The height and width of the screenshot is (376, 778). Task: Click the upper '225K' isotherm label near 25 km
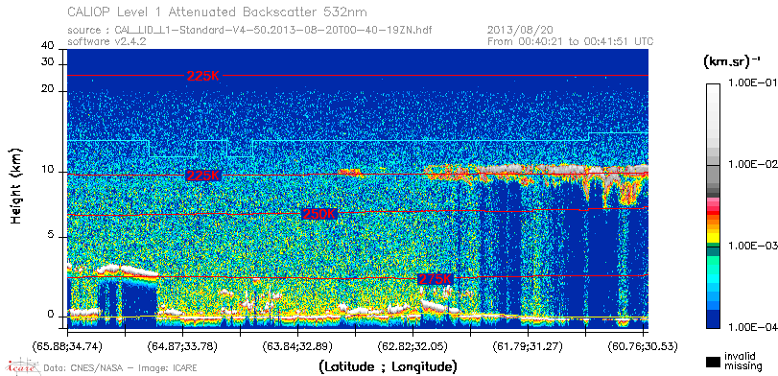pos(202,76)
